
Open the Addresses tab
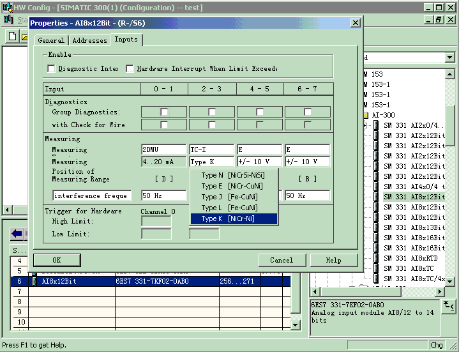[x=89, y=40]
